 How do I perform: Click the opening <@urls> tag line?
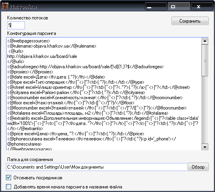pyautogui.click(x=16, y=51)
